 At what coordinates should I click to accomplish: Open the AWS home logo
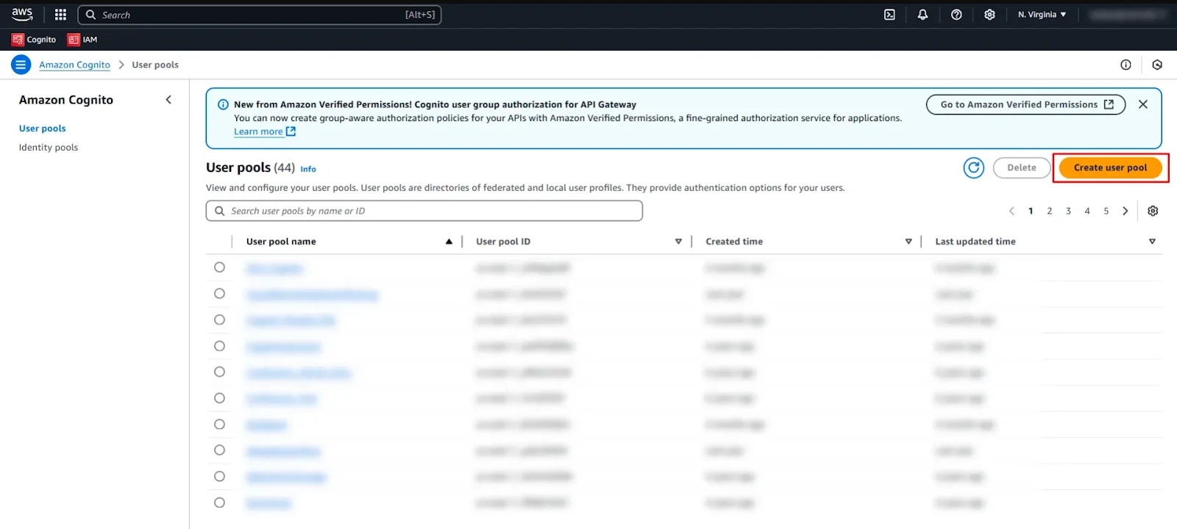22,14
